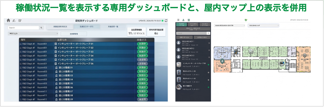Click sidebar thumbnail of 遠心分離機 05

[x=179, y=87]
